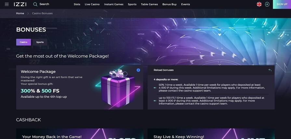Open the hamburger menu icon
291x139 pixels.
[7, 4]
